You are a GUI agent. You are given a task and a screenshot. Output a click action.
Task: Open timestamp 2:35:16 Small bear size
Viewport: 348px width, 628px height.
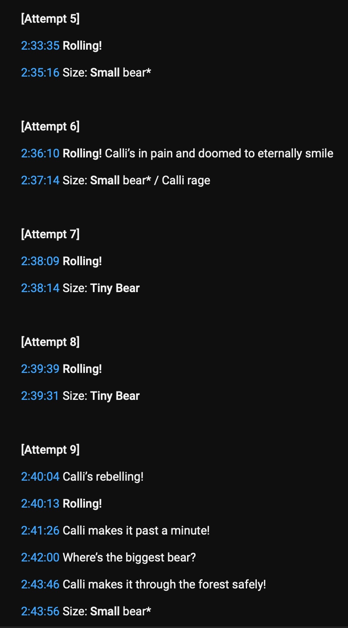point(40,72)
